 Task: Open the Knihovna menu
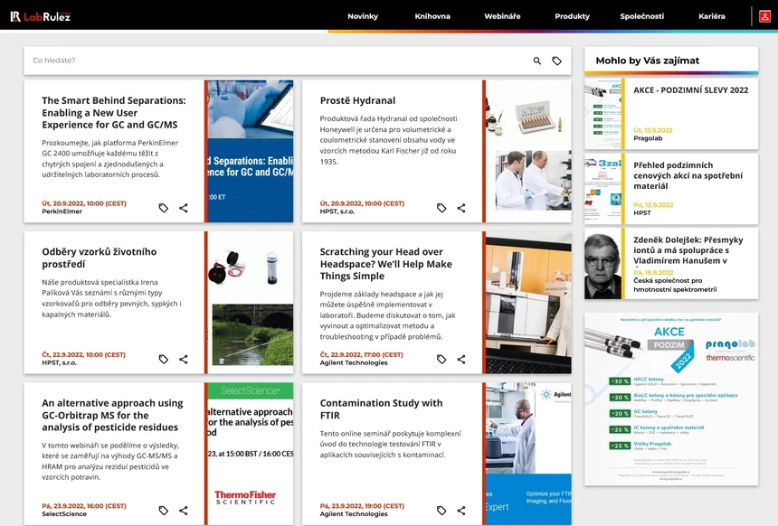432,15
